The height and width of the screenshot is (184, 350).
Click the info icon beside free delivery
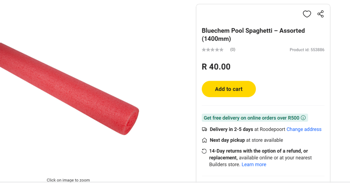(x=303, y=118)
